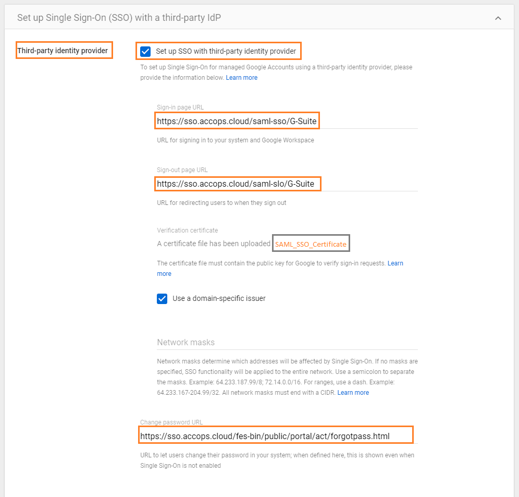
Task: Select the 'Third-party identity provider' side label
Action: coord(63,51)
